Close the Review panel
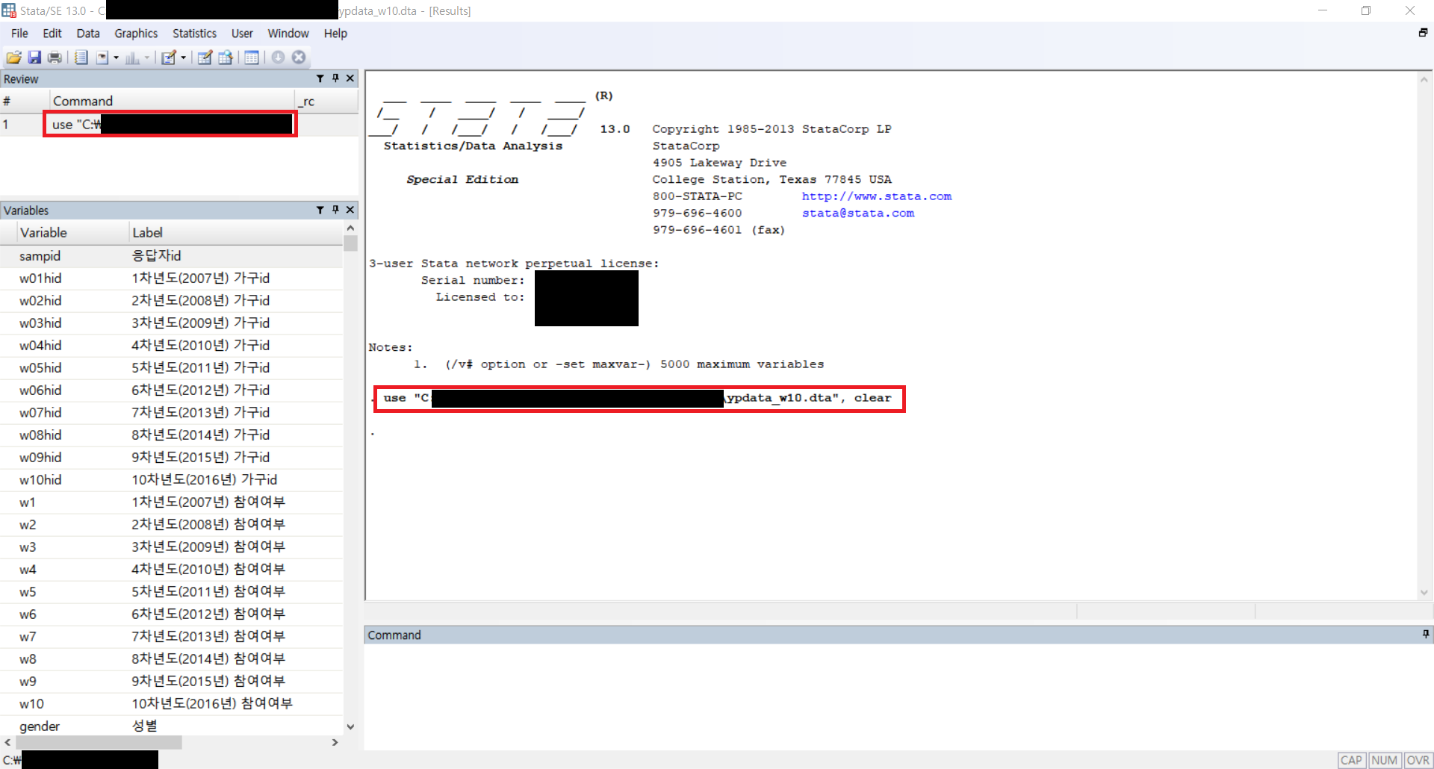Image resolution: width=1434 pixels, height=769 pixels. (x=350, y=78)
